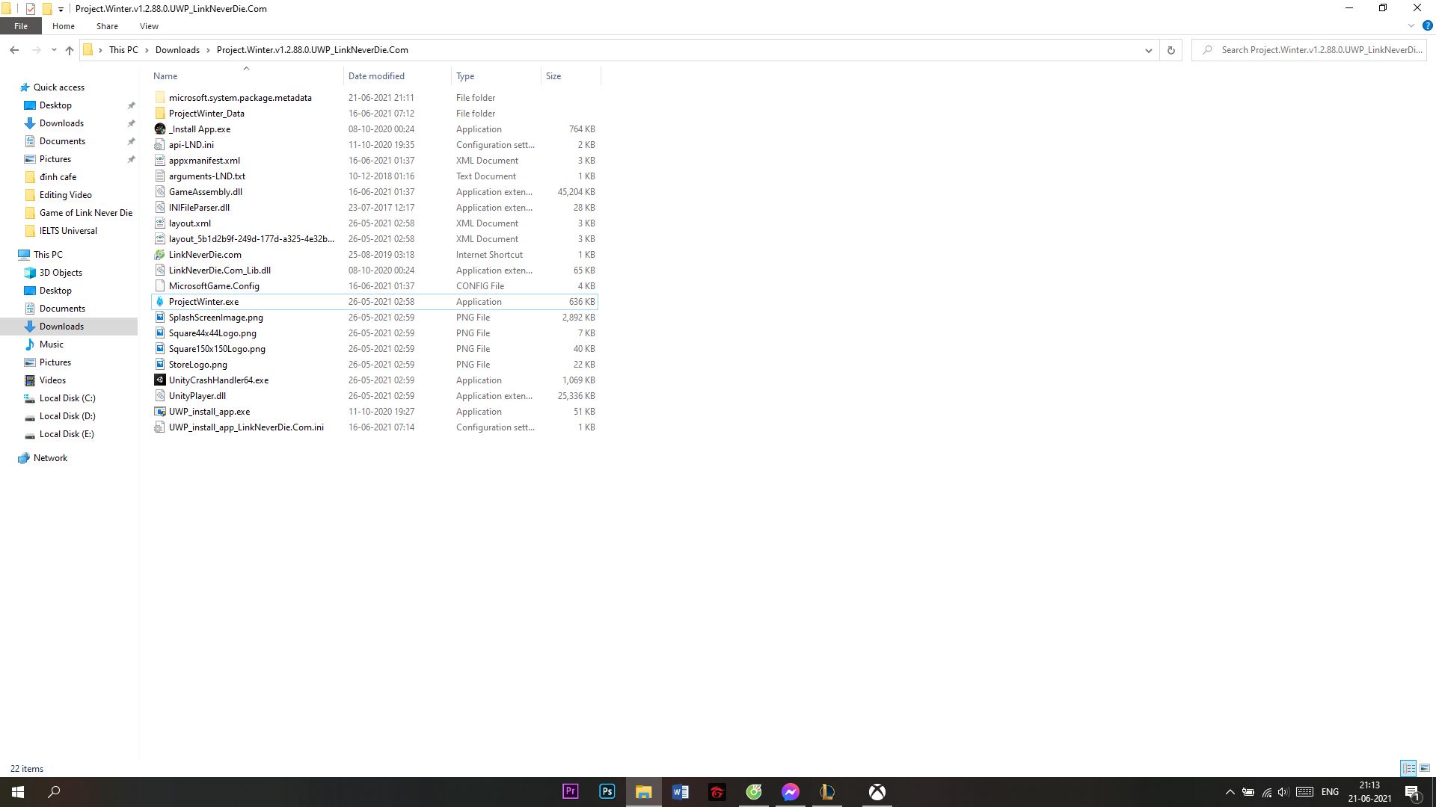This screenshot has height=807, width=1436.
Task: Open UWP_install_app.exe installer
Action: point(210,411)
